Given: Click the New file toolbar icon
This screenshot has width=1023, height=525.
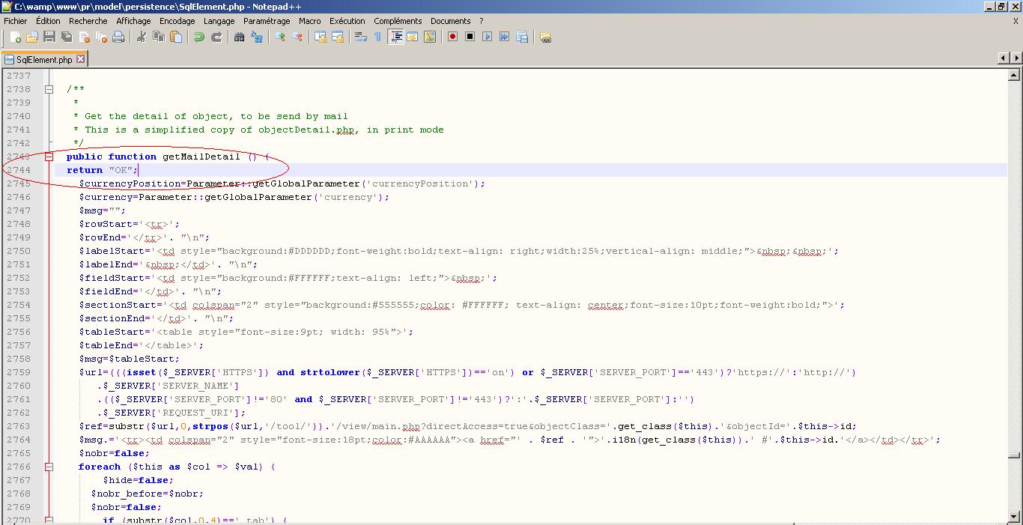Looking at the screenshot, I should (14, 37).
